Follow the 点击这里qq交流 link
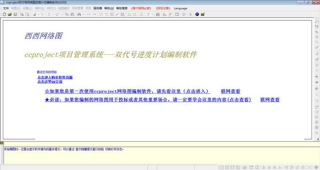The height and width of the screenshot is (170, 320). coord(50,82)
